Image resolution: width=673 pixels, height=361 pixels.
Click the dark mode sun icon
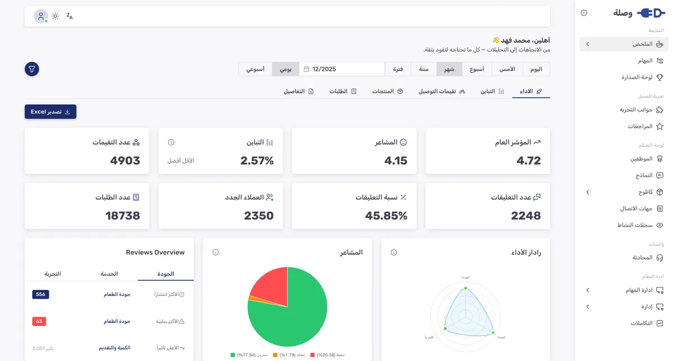point(56,16)
